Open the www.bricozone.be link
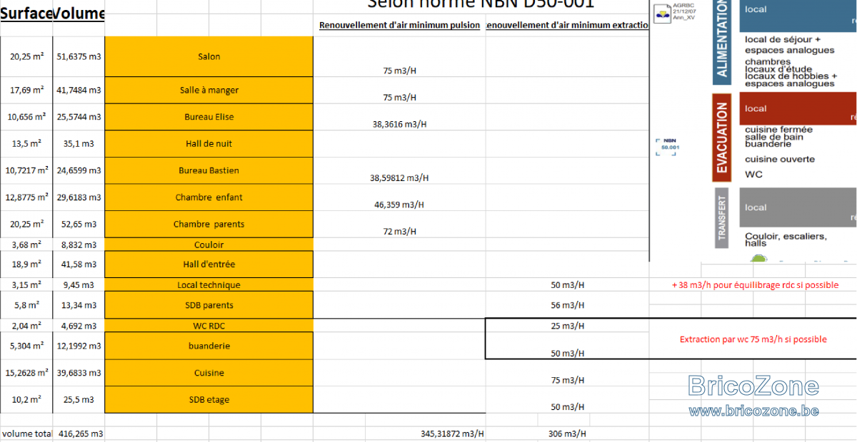 (x=753, y=411)
